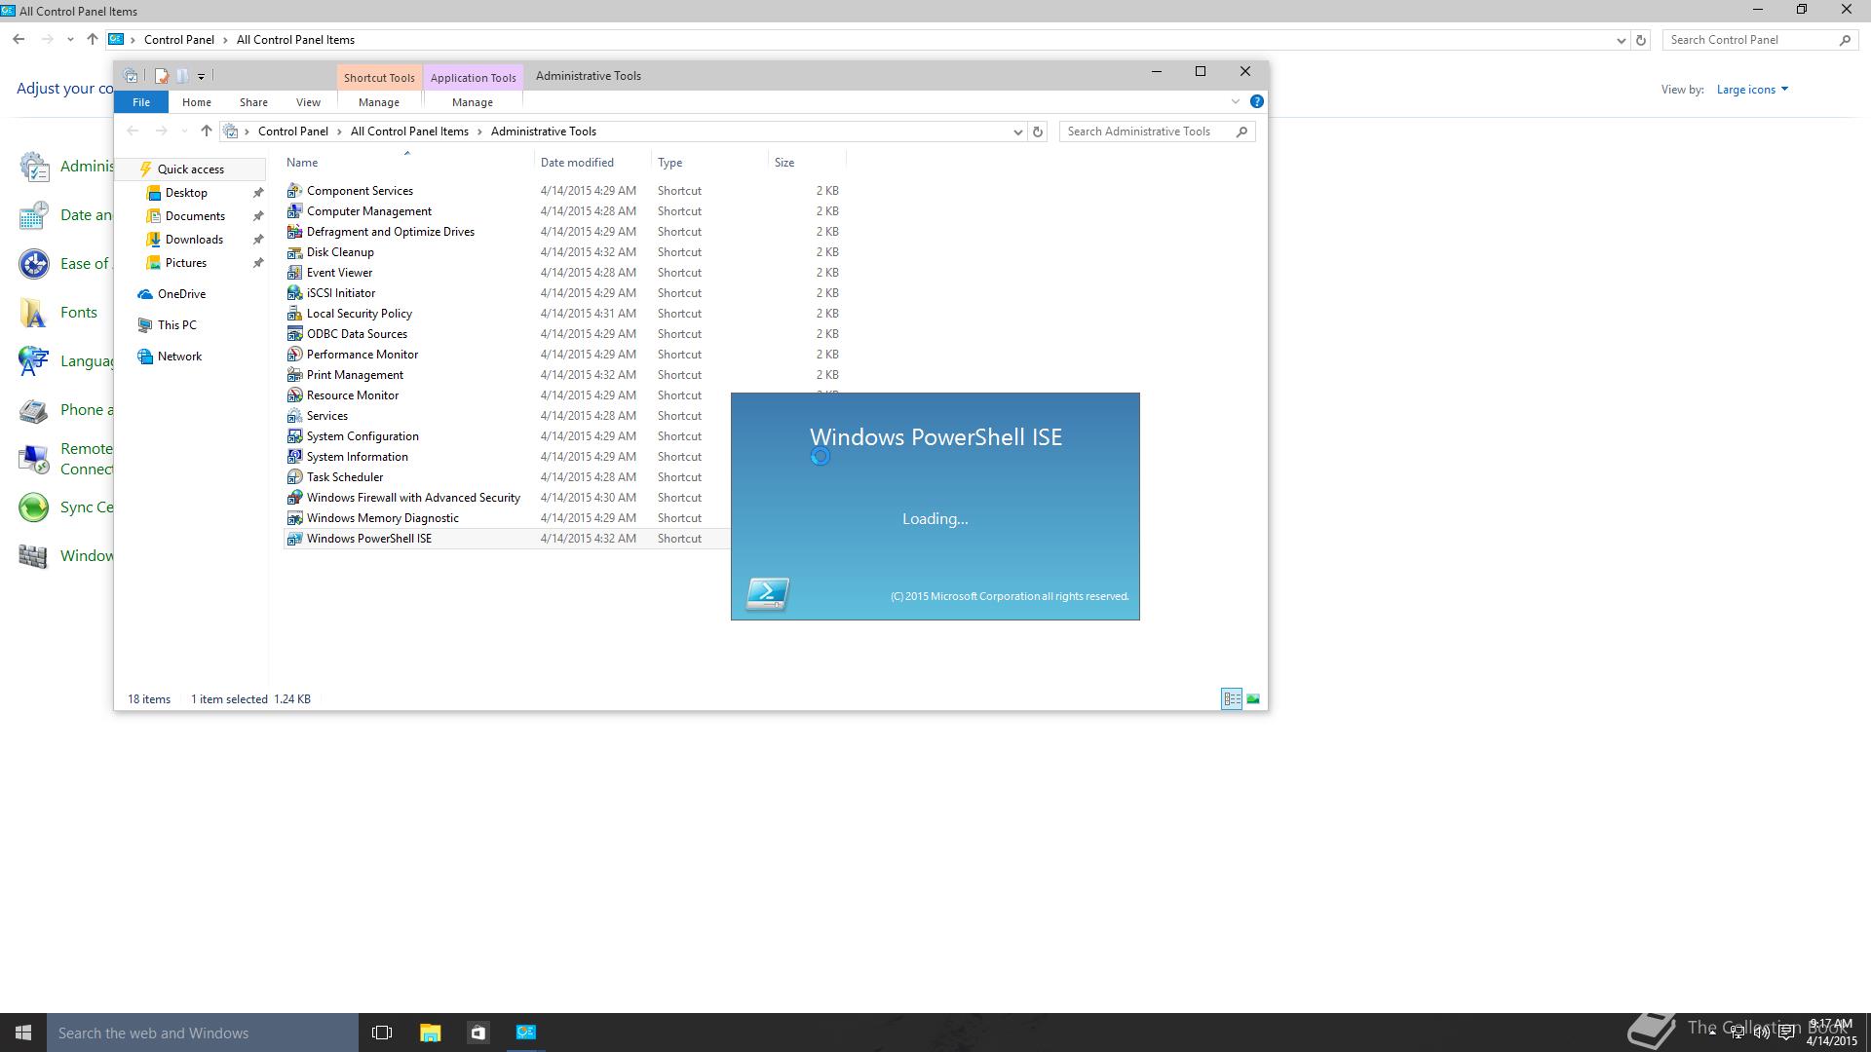This screenshot has height=1052, width=1871.
Task: Select the Resource Monitor icon
Action: 294,395
